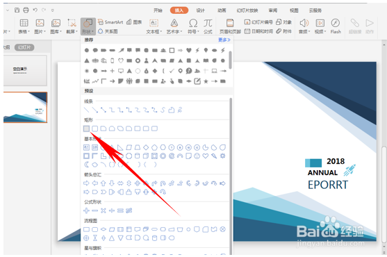
Task: Select the Smiley Face in basic shapes
Action: pyautogui.click(x=197, y=156)
